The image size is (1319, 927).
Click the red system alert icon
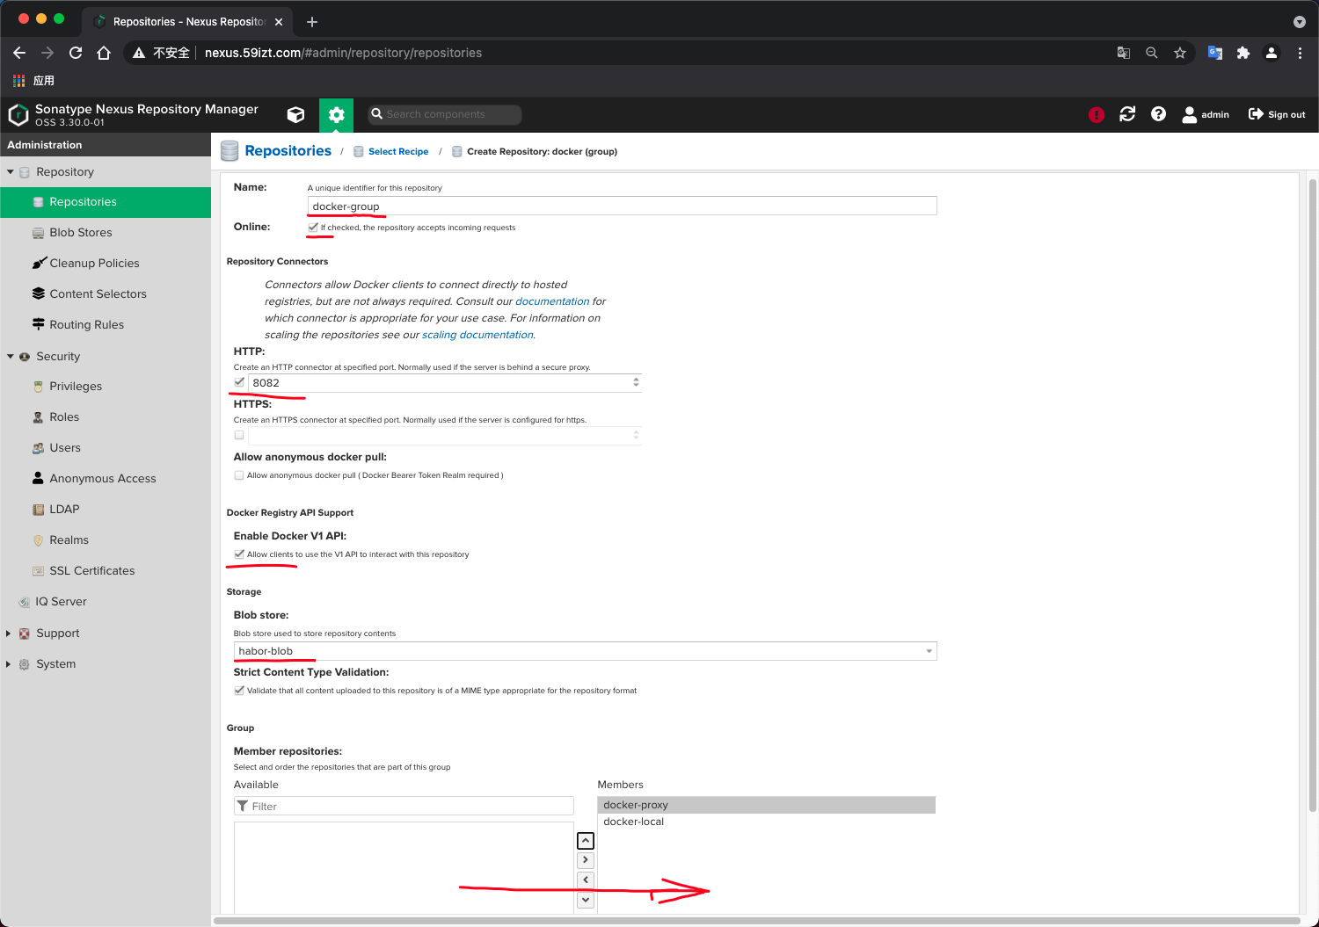(x=1096, y=114)
